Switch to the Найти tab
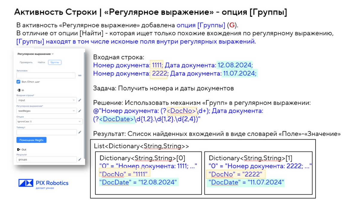This screenshot has height=200, width=359. tap(42, 62)
